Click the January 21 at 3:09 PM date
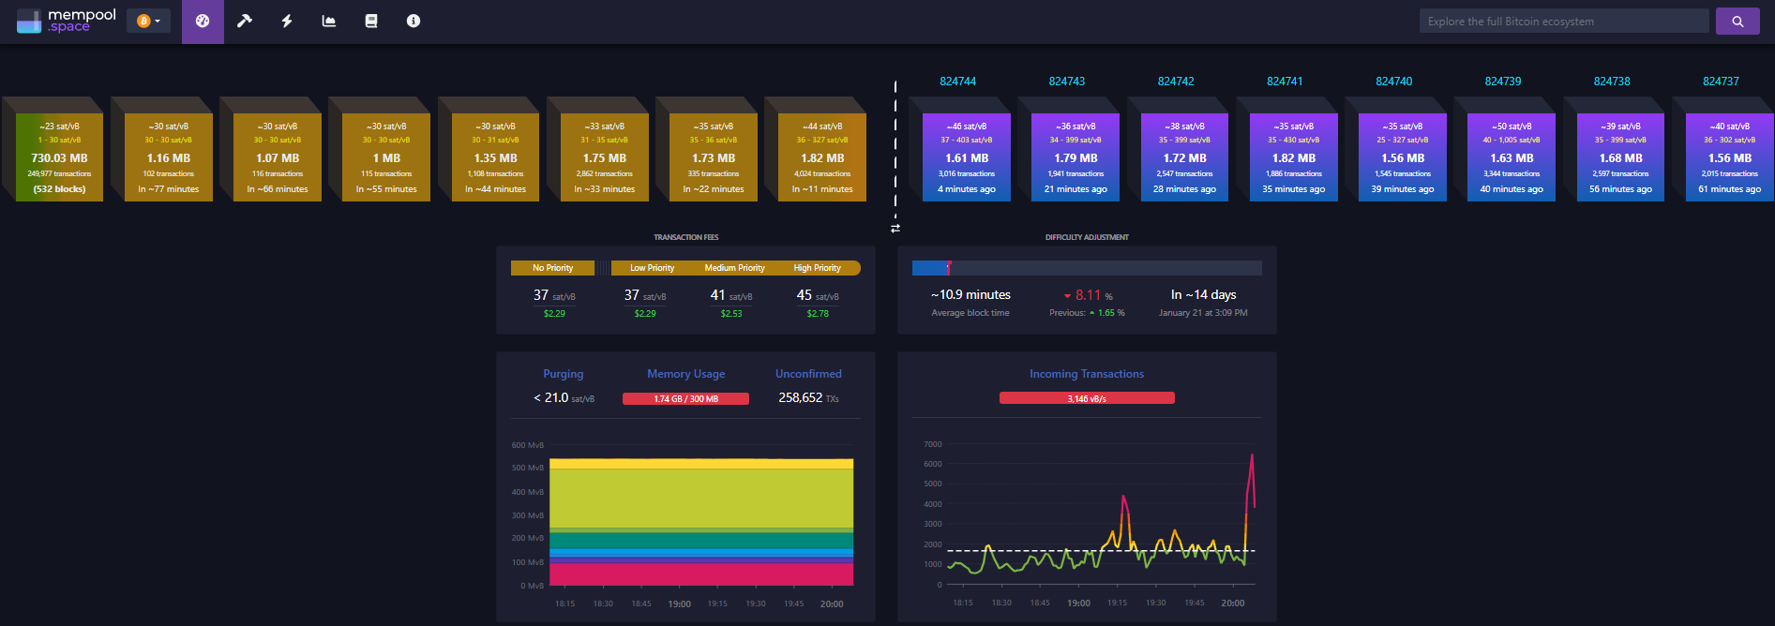 [x=1203, y=313]
